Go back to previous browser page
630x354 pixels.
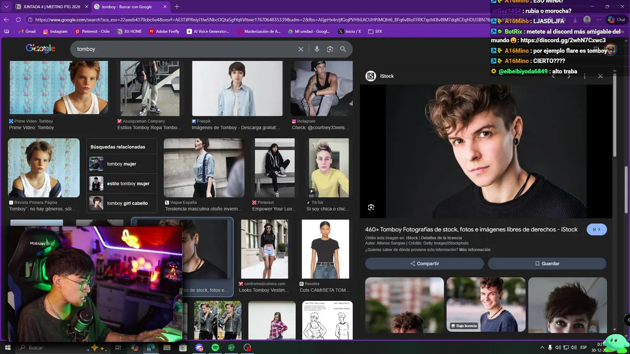pos(6,20)
